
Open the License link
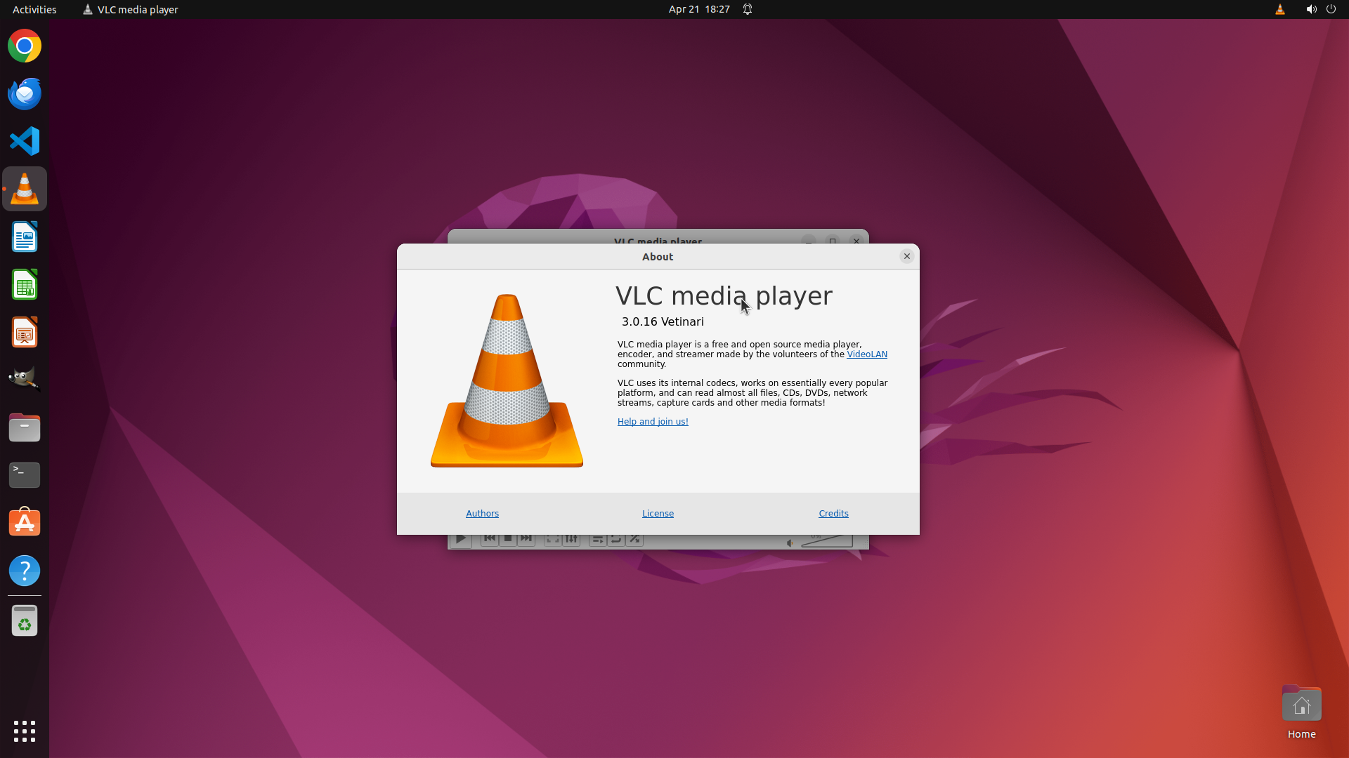point(658,513)
